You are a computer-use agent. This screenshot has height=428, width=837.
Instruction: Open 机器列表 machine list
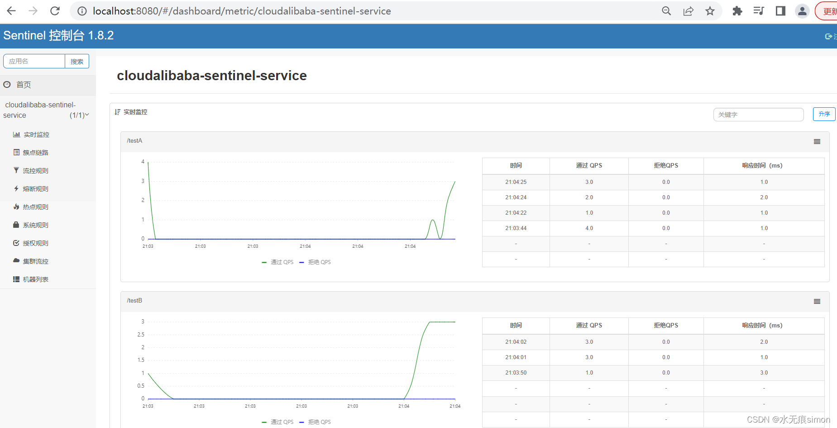click(36, 279)
